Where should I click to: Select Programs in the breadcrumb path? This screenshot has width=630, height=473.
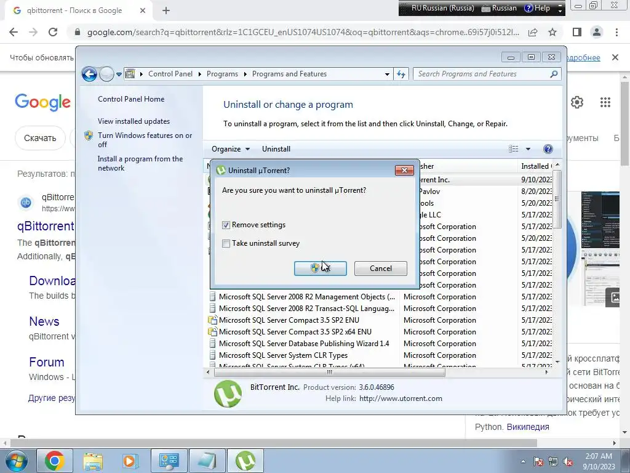pyautogui.click(x=222, y=74)
